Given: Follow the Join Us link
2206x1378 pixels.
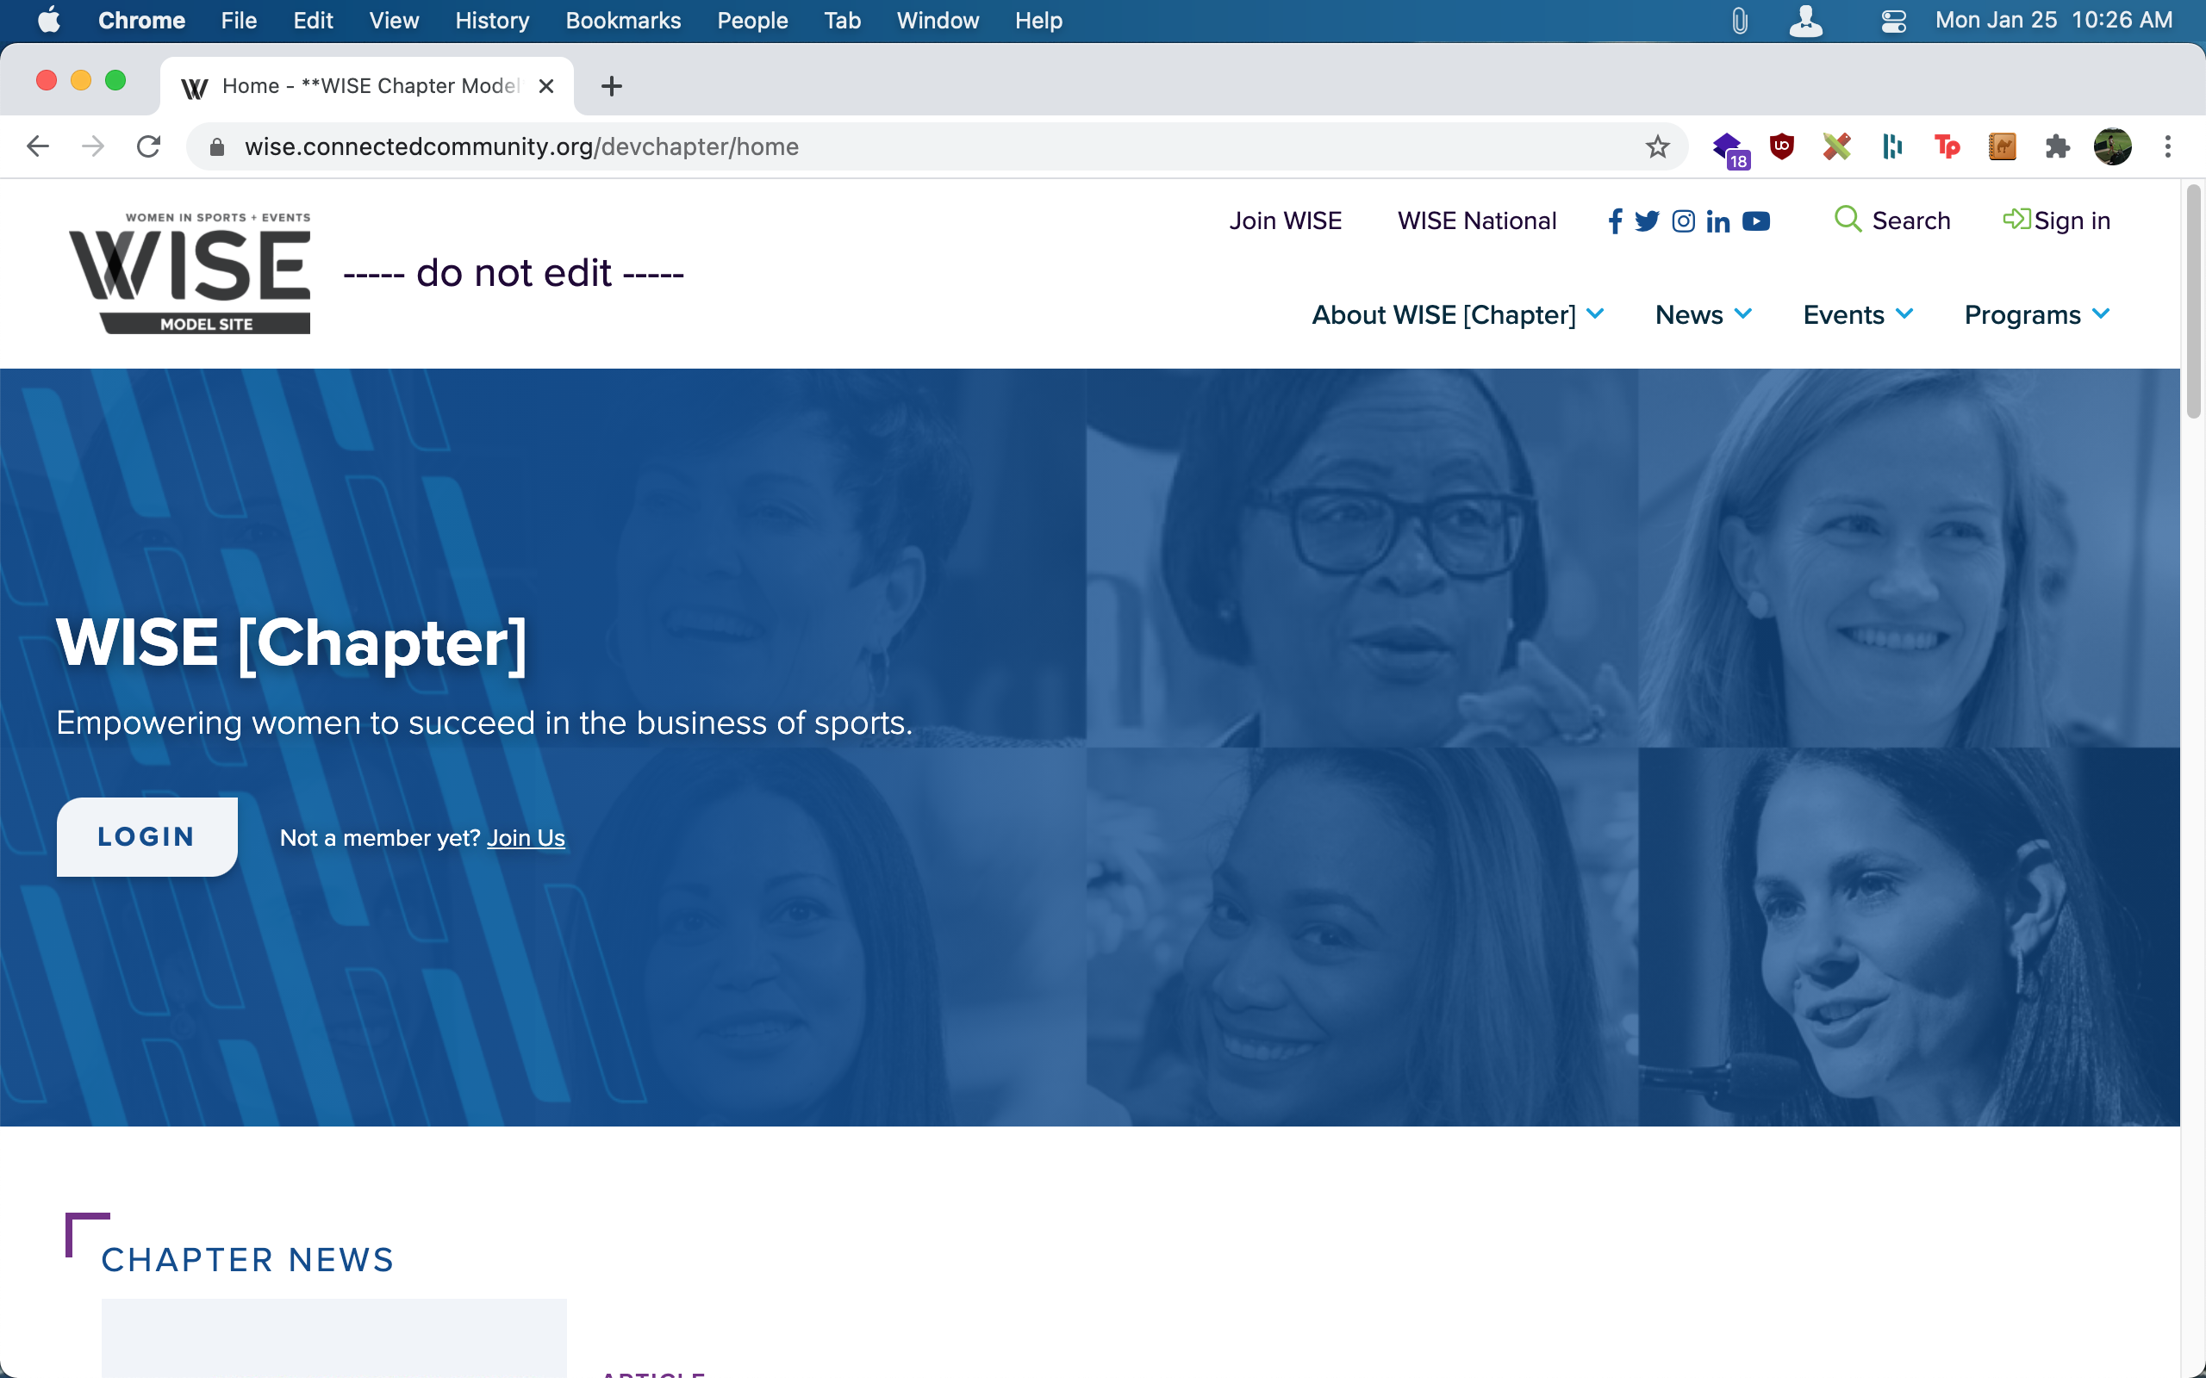Looking at the screenshot, I should click(x=525, y=837).
